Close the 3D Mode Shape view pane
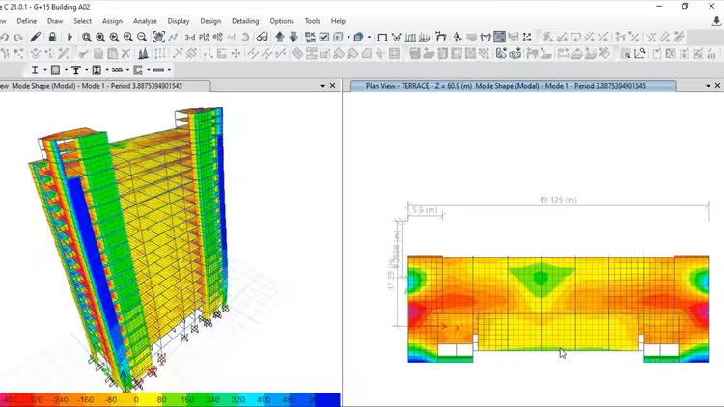Viewport: 724px width, 407px height. click(333, 86)
